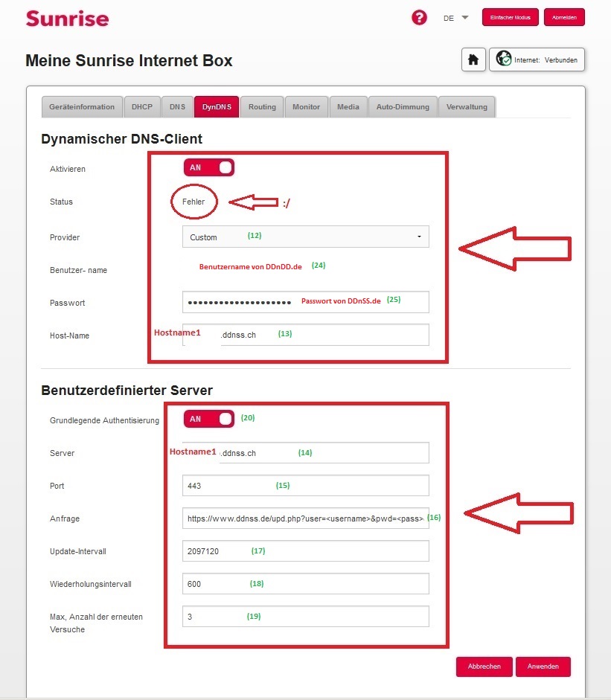Open the DE language dropdown
Viewport: 611px width, 700px height.
[455, 18]
